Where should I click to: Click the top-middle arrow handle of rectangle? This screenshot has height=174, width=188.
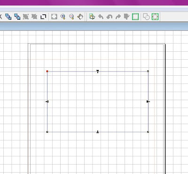98,71
